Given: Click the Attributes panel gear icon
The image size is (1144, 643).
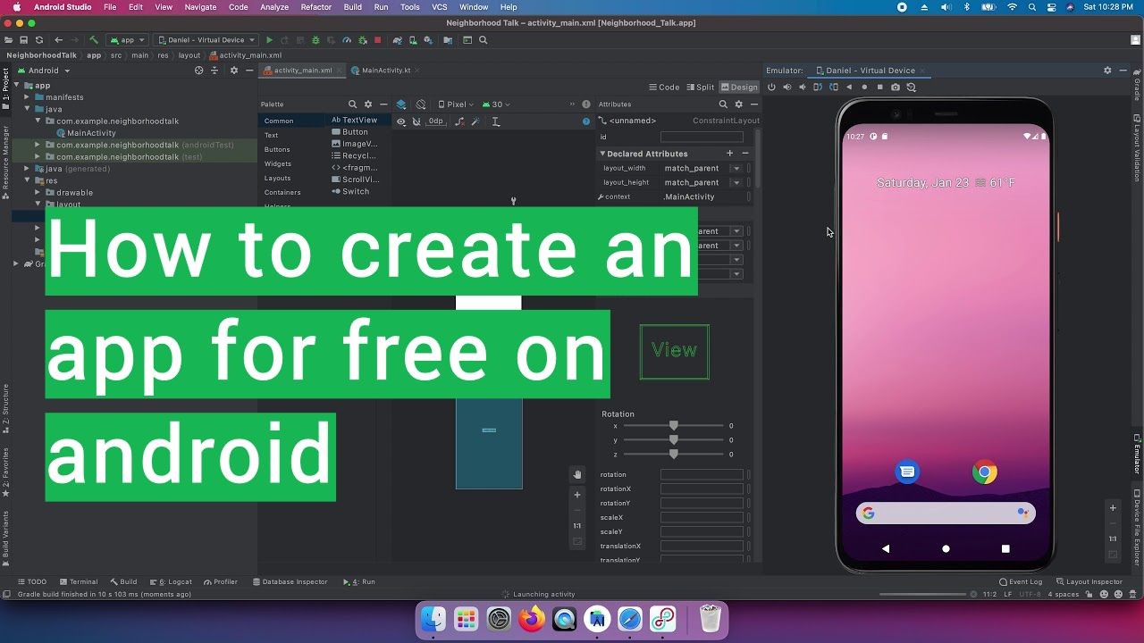Looking at the screenshot, I should click(x=738, y=104).
